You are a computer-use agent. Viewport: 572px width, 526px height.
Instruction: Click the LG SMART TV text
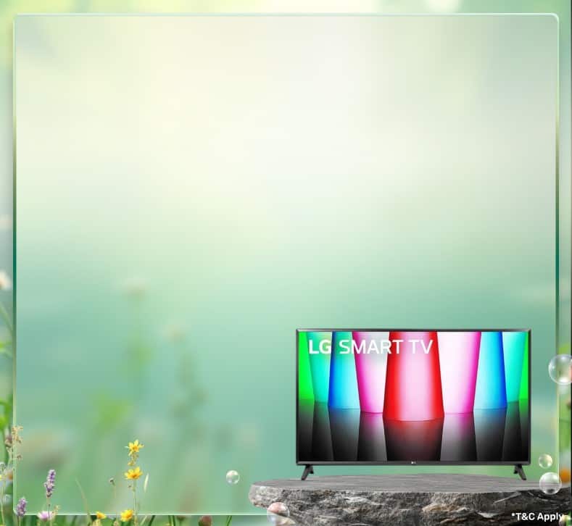pyautogui.click(x=370, y=346)
